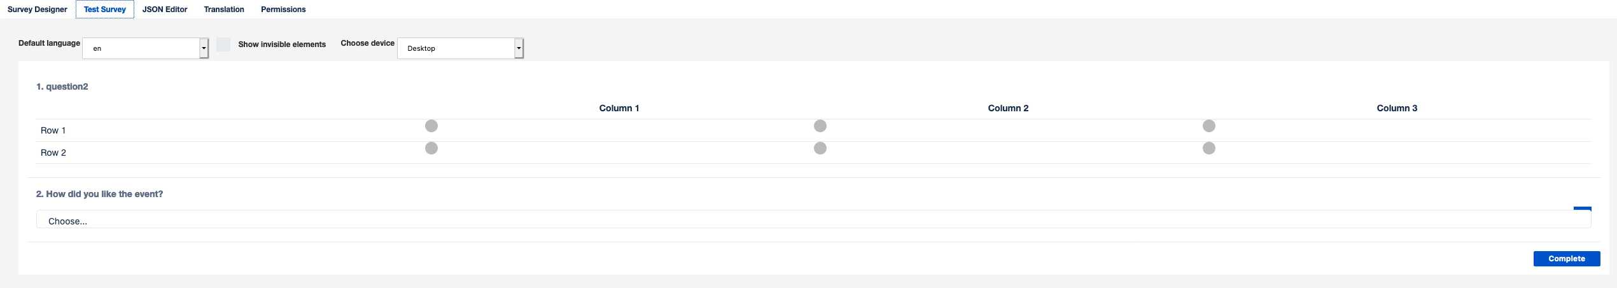The width and height of the screenshot is (1617, 288).
Task: Click the arrow on the Default language selector
Action: (x=204, y=48)
